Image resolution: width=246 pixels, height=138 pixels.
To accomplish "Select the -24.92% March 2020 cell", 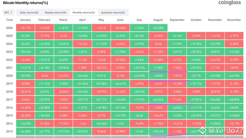I will [x=63, y=76].
